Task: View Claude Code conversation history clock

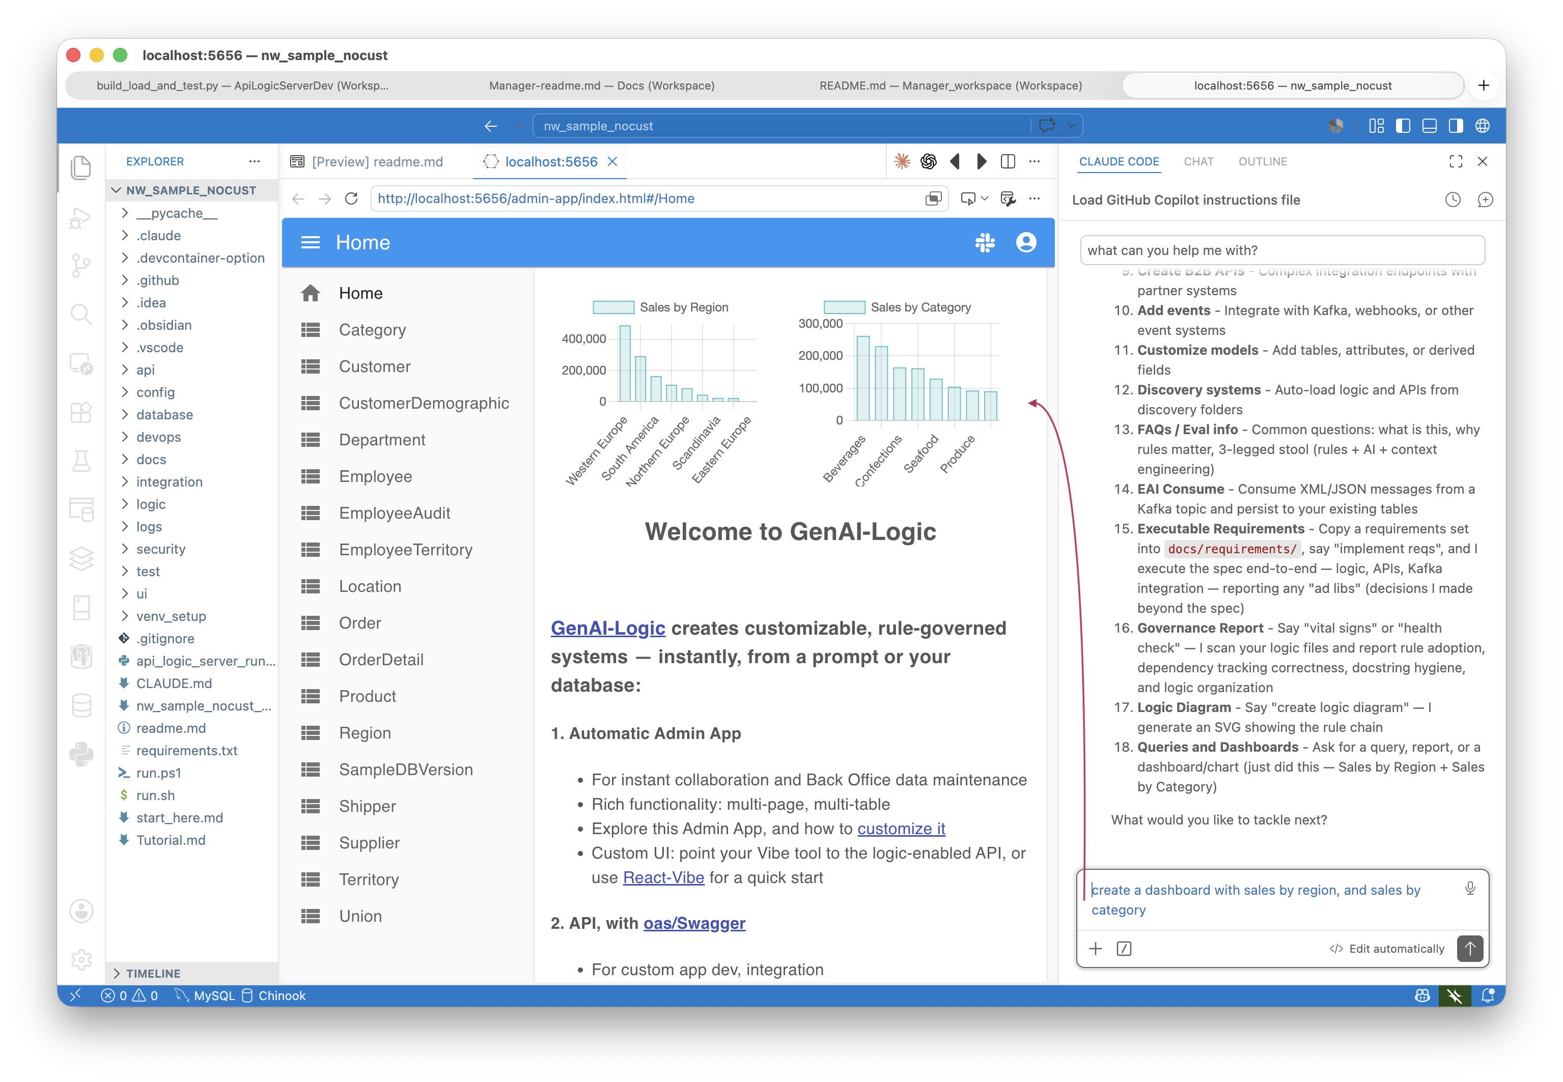Action: pyautogui.click(x=1453, y=200)
